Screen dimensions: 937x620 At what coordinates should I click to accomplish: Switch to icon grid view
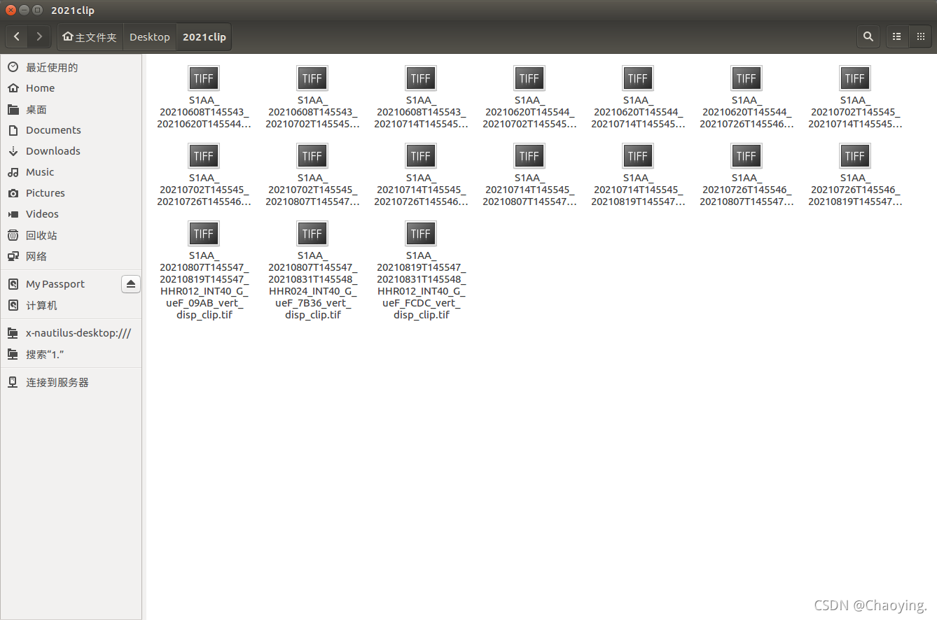920,37
